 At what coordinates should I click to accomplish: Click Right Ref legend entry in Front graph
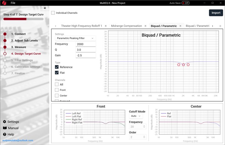click(x=74, y=119)
